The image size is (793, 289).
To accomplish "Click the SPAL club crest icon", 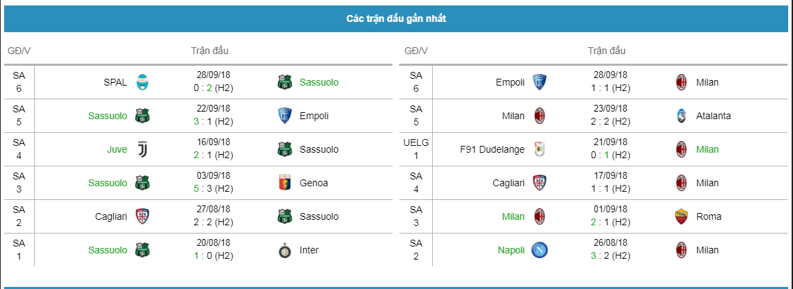I will pos(142,82).
